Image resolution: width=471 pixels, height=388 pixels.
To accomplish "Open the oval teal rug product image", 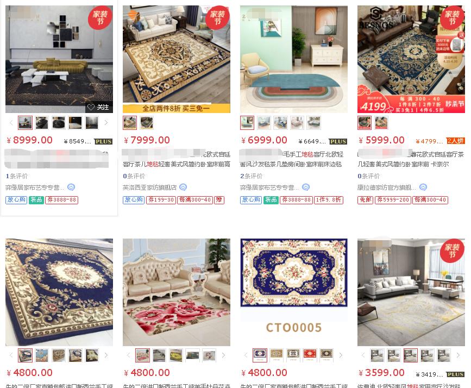I will pos(294,59).
